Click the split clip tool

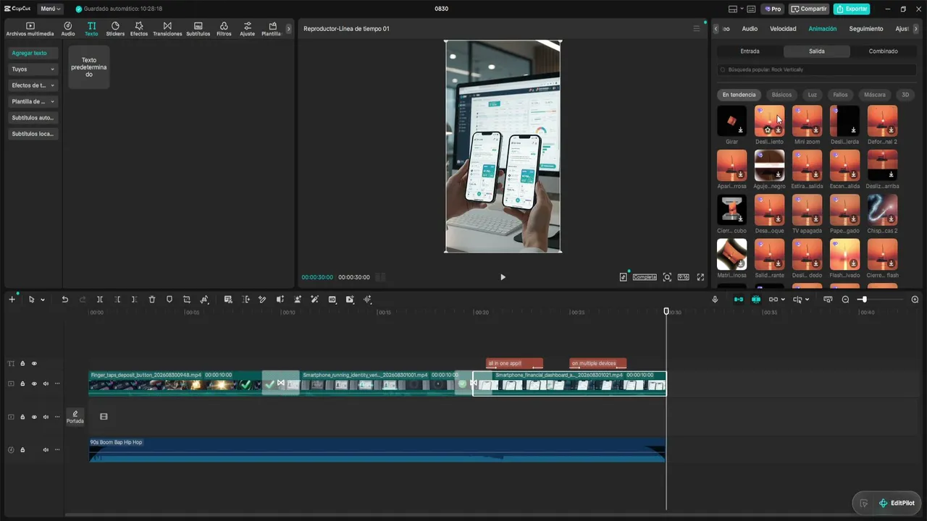point(100,300)
